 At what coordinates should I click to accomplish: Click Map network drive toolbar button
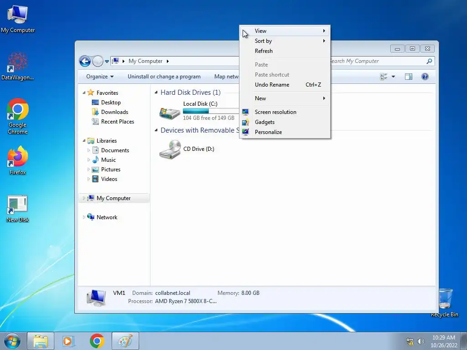pyautogui.click(x=226, y=77)
